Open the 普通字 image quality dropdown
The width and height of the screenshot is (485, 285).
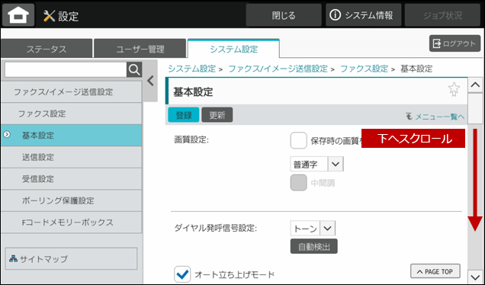[316, 164]
